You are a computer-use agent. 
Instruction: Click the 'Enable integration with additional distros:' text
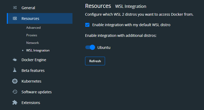121,36
